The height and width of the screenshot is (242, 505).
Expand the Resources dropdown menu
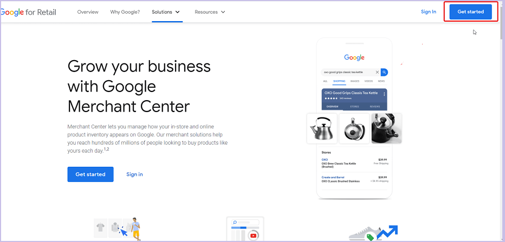coord(210,12)
